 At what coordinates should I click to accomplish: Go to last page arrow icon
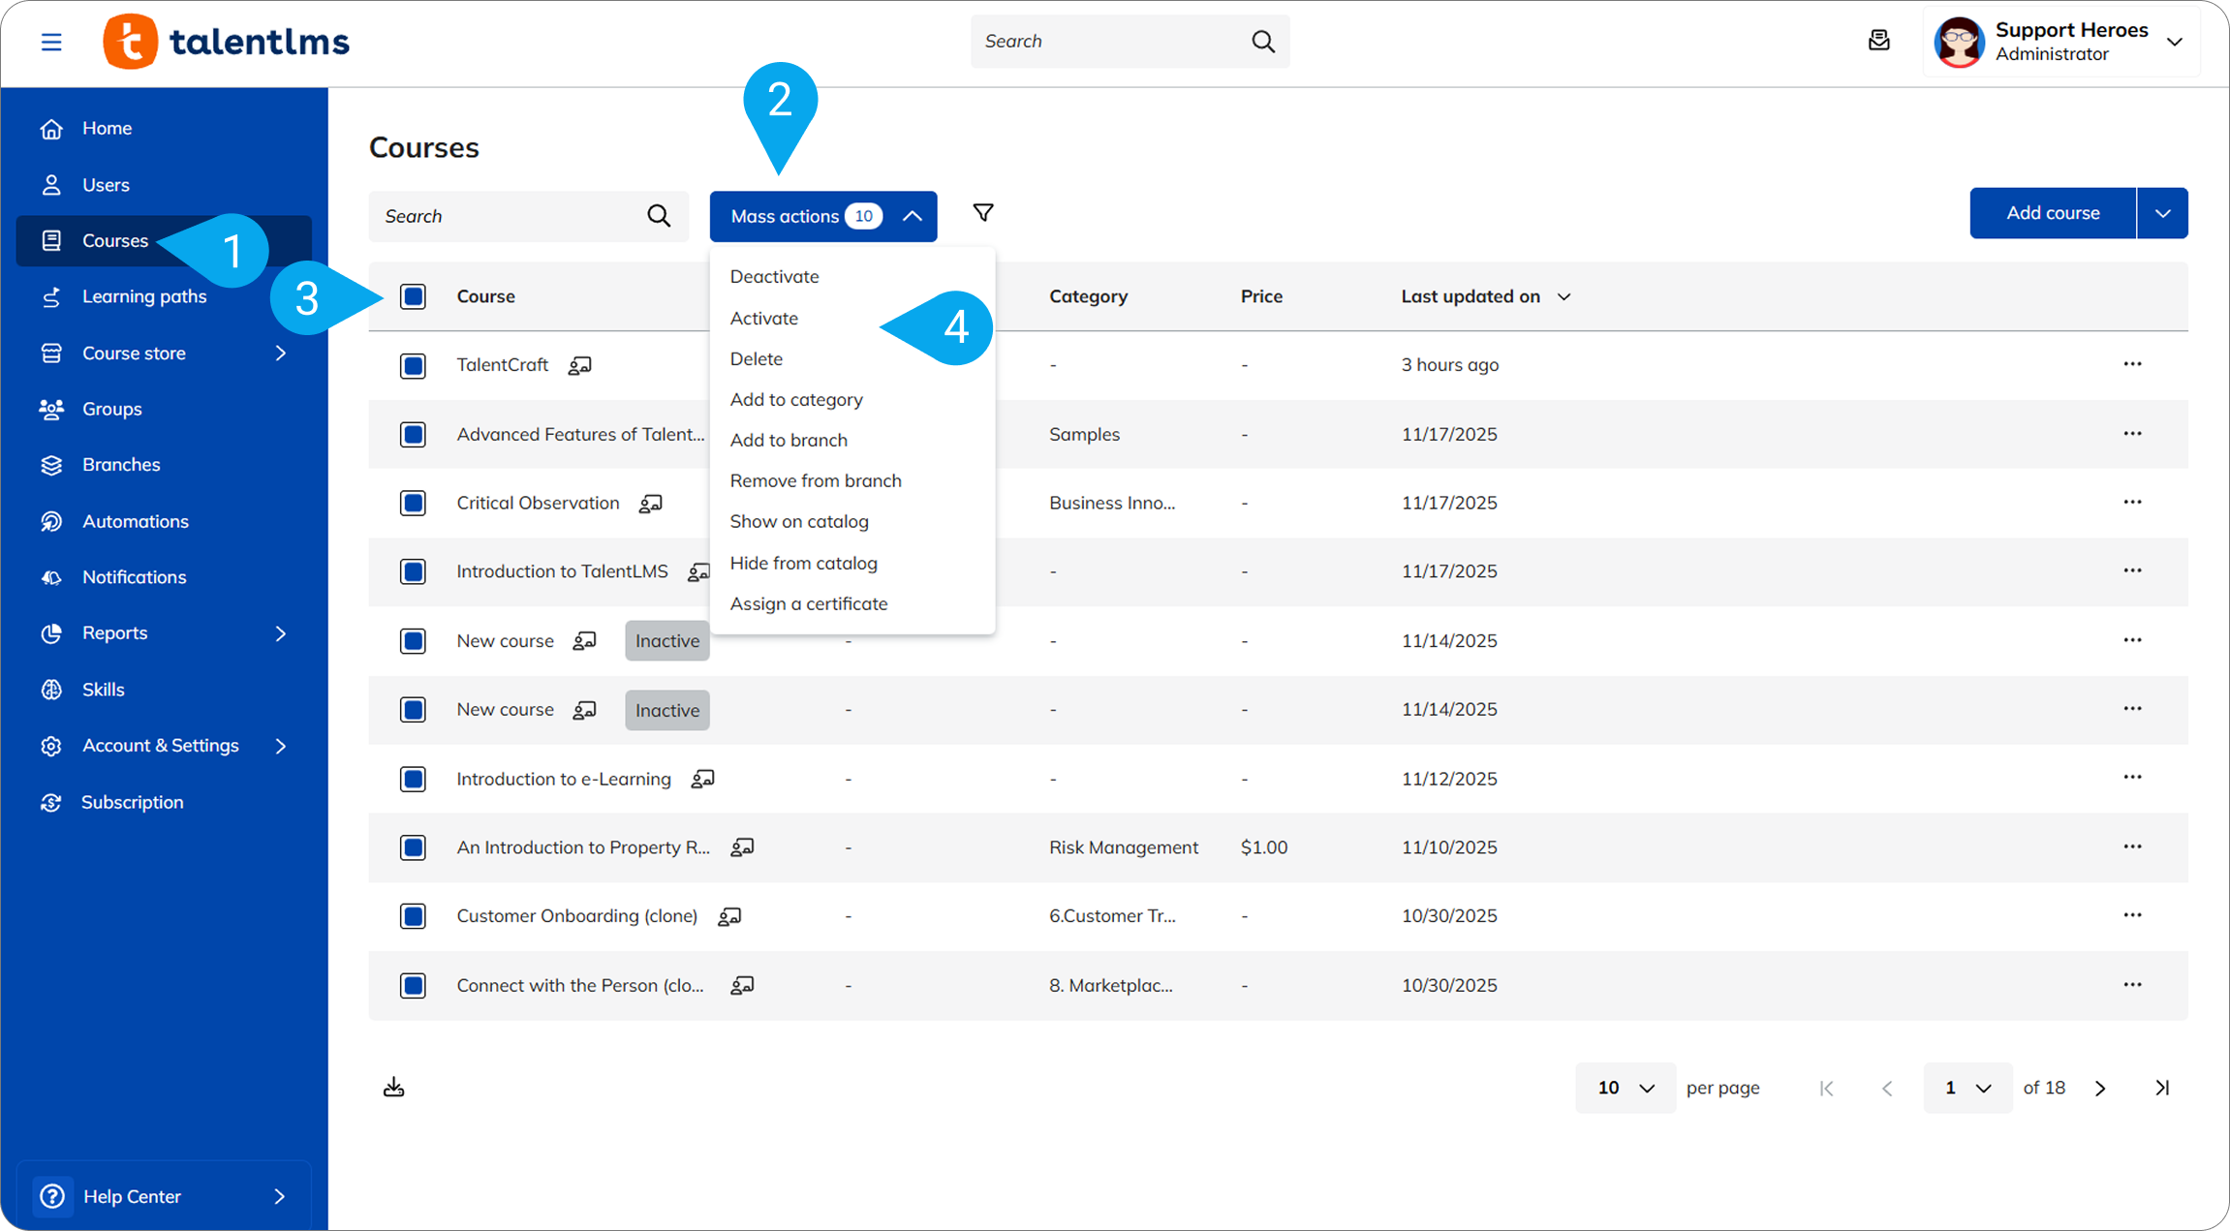pos(2161,1088)
